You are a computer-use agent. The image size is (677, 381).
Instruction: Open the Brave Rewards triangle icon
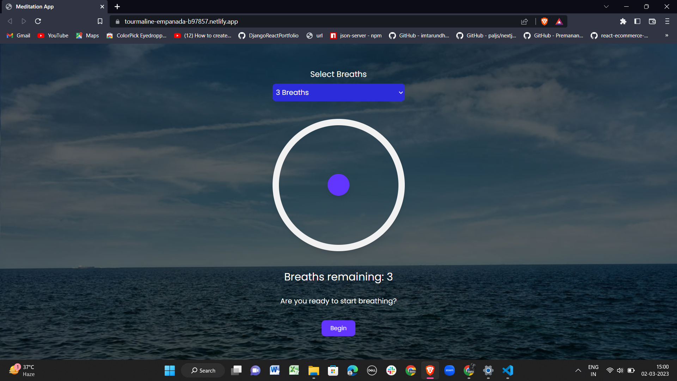559,22
